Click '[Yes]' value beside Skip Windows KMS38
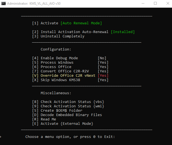Screen dimensions: 172x145 (x=103, y=80)
